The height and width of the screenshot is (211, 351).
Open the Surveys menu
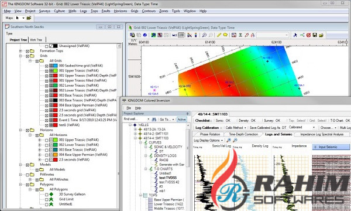(x=44, y=11)
